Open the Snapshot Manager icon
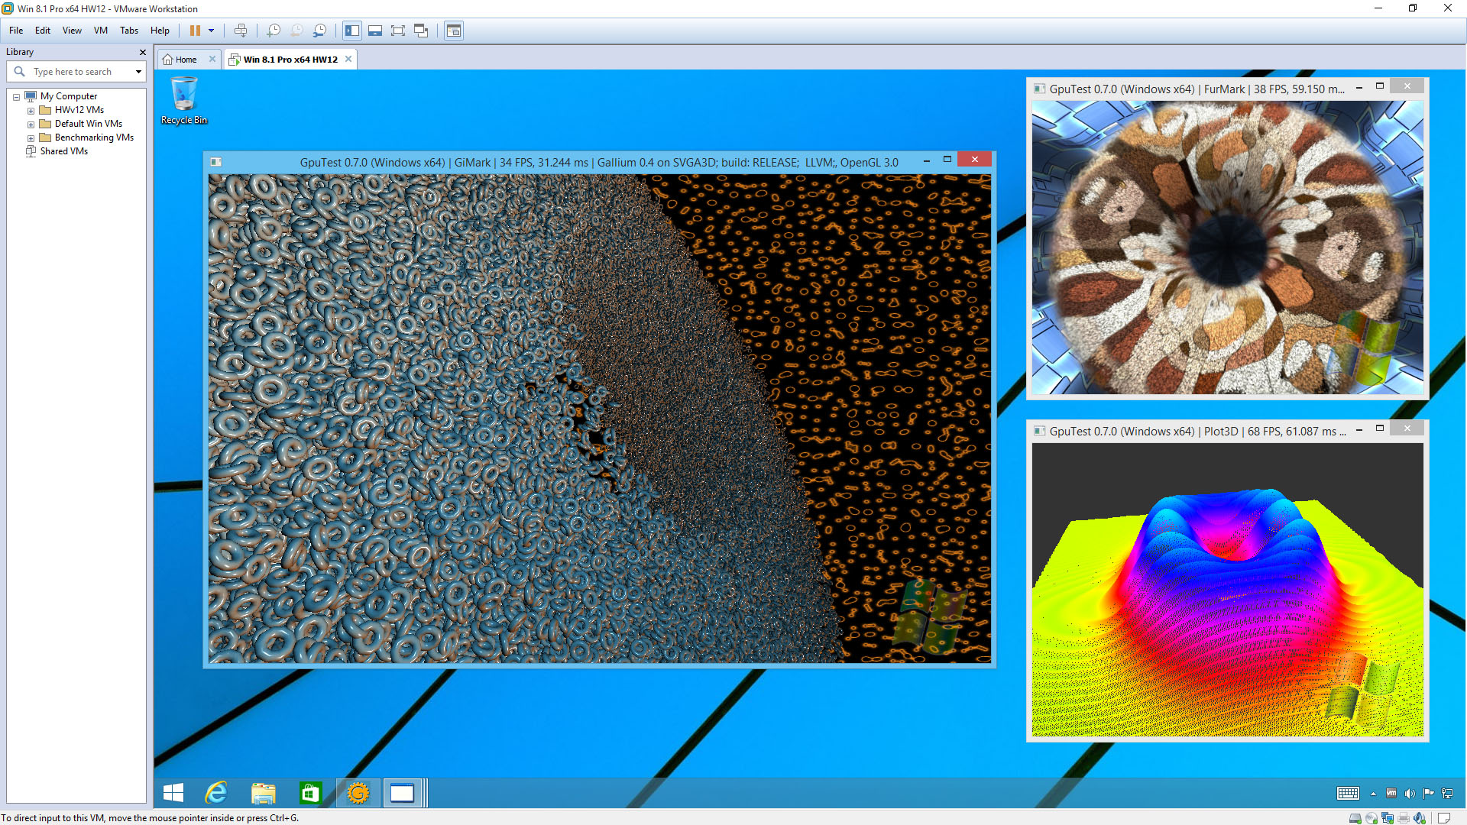The image size is (1467, 825). point(319,31)
